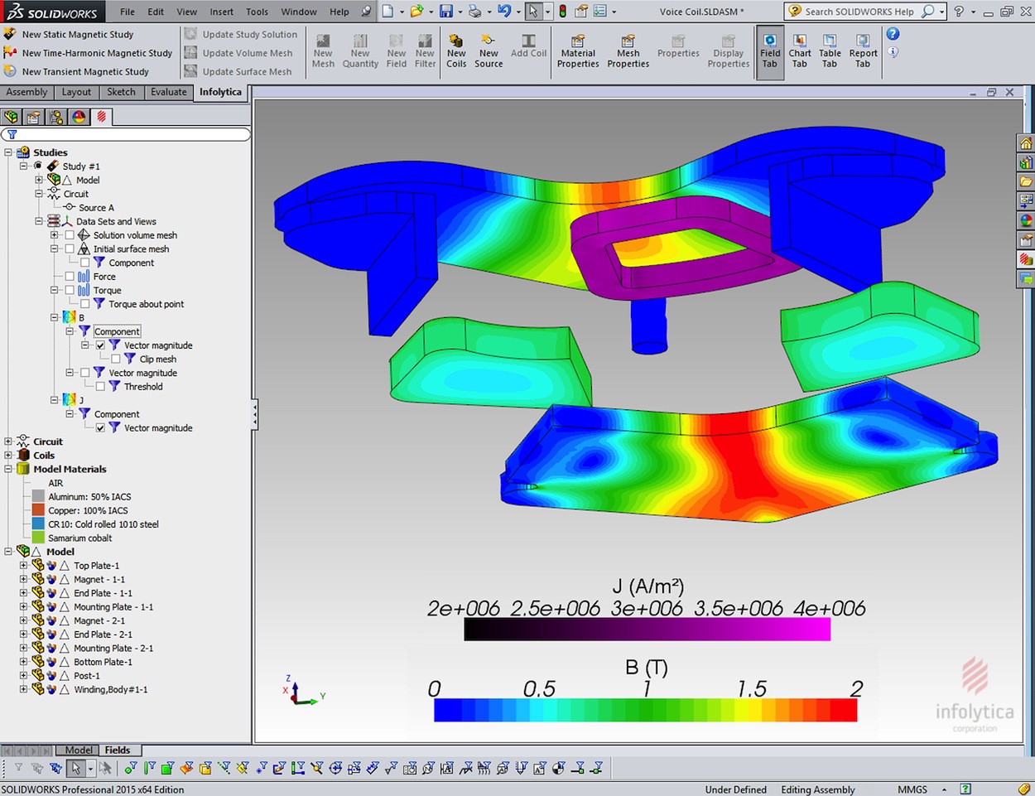This screenshot has width=1035, height=796.
Task: Click the CR10 steel blue color swatch
Action: [38, 524]
